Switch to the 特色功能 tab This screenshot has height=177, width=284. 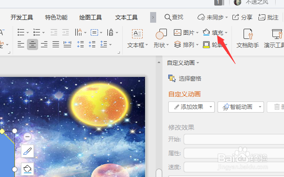[56, 18]
